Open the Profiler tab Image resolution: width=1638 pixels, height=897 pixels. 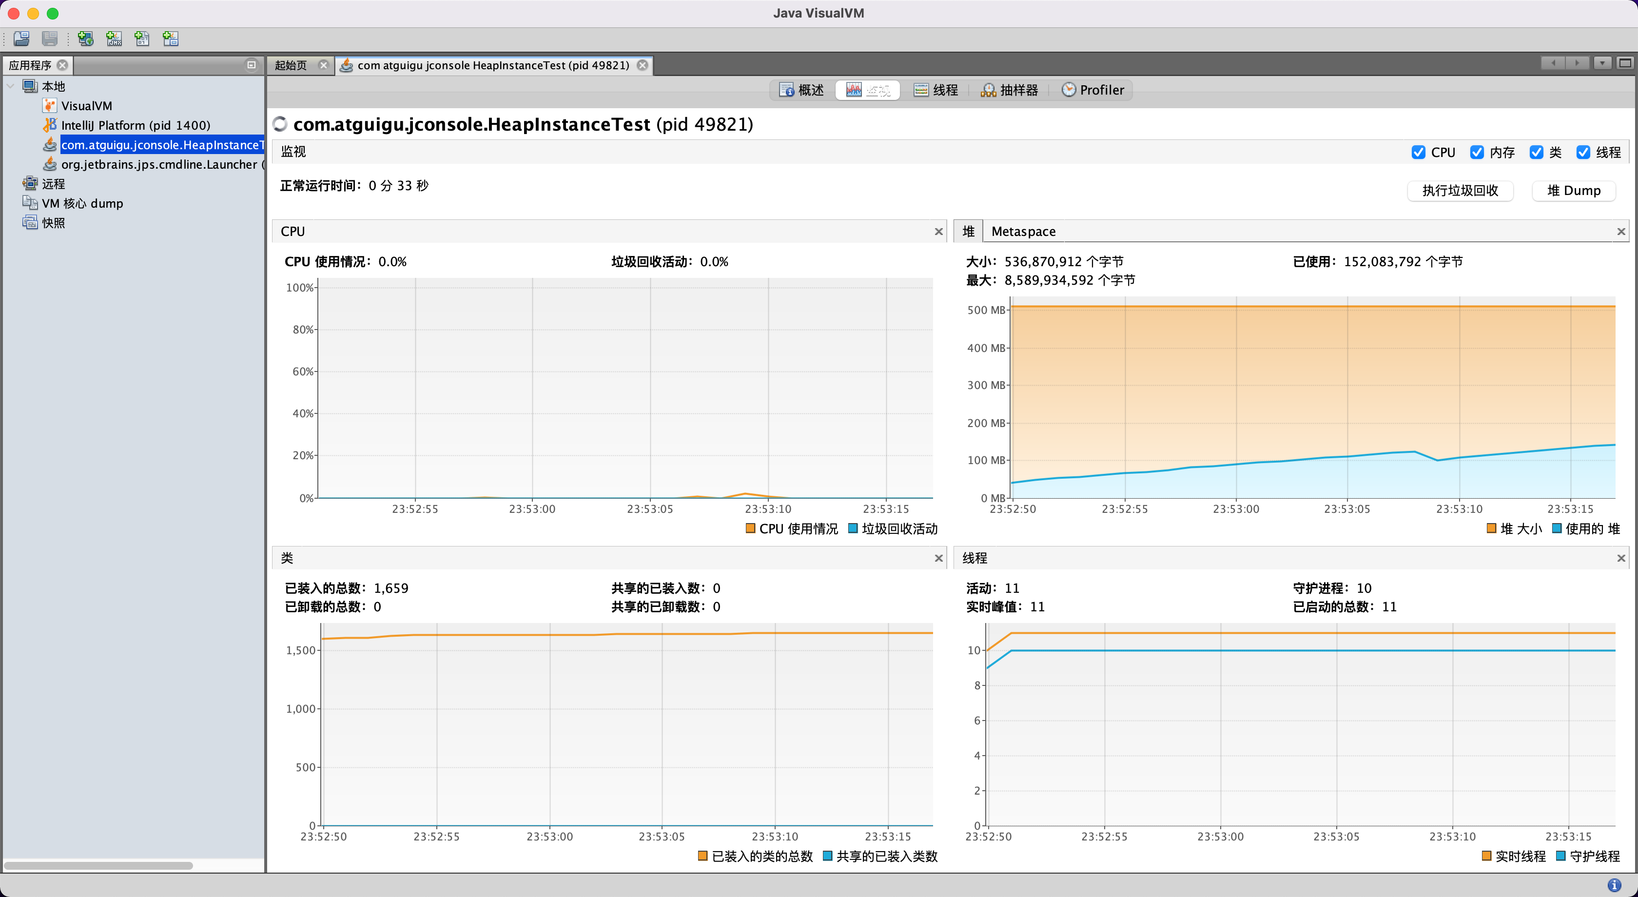[1093, 90]
